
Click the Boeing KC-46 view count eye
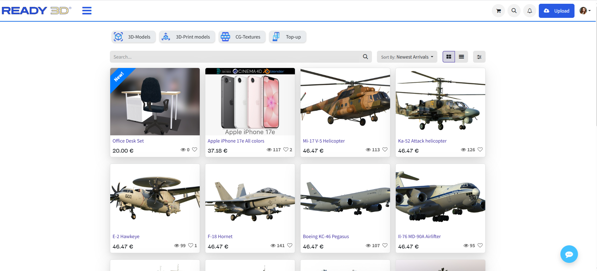coord(368,246)
